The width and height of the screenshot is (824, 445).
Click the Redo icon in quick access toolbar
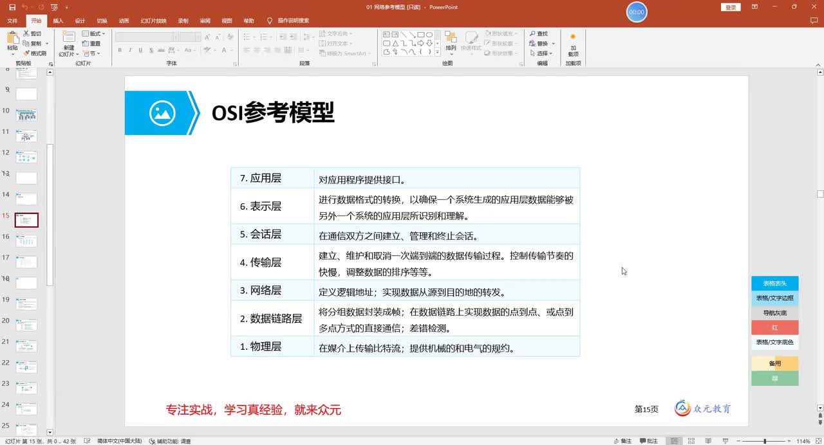pyautogui.click(x=41, y=7)
